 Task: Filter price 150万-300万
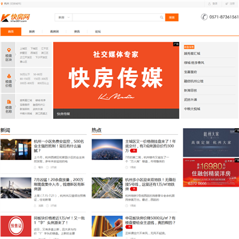click(40, 79)
